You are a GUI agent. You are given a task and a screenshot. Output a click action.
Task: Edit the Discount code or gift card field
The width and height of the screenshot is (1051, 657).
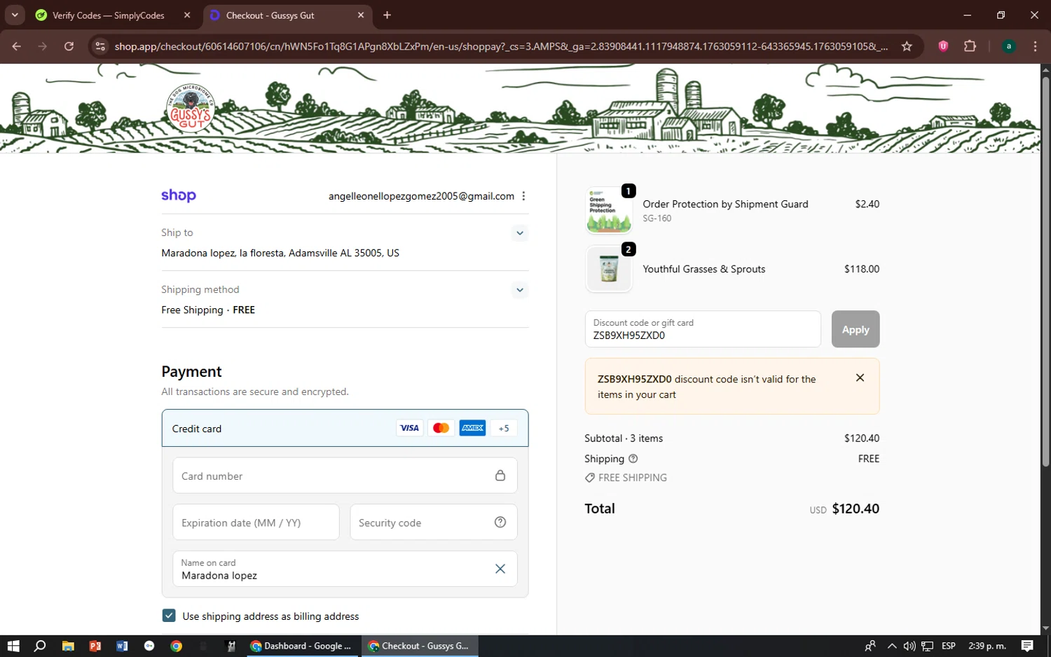click(x=703, y=329)
